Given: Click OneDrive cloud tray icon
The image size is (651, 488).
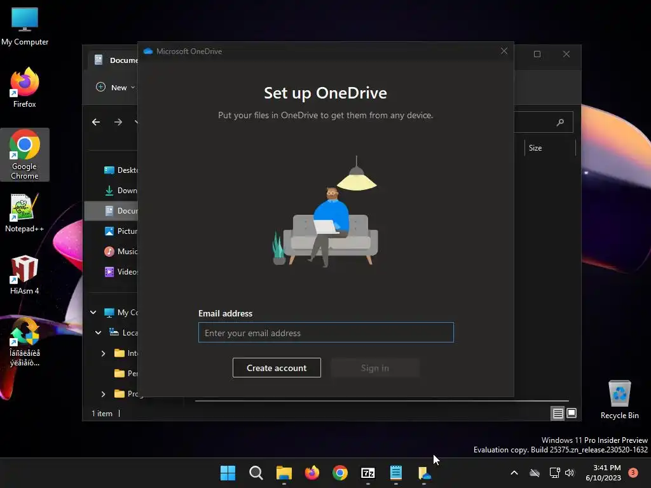Looking at the screenshot, I should 535,473.
